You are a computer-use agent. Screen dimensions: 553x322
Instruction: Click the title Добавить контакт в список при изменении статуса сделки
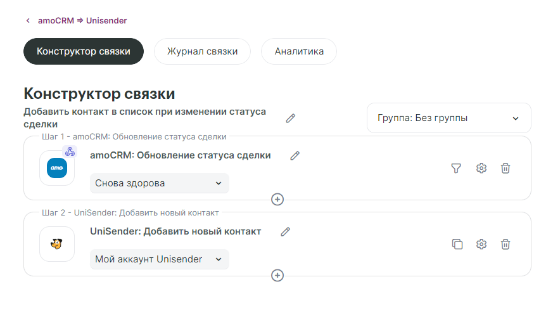coord(144,118)
